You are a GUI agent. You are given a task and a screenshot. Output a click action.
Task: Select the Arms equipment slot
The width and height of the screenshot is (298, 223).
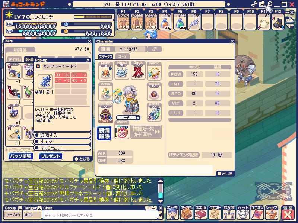pyautogui.click(x=106, y=91)
